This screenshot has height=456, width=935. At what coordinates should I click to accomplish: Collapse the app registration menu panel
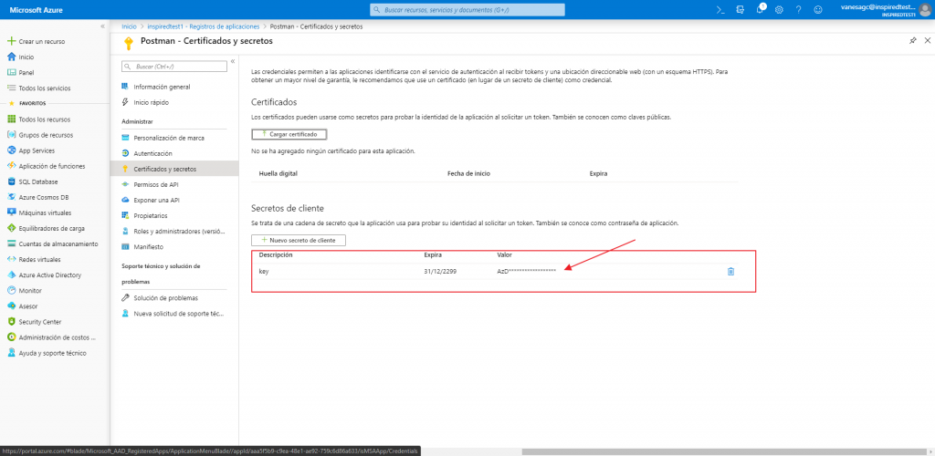pyautogui.click(x=233, y=61)
